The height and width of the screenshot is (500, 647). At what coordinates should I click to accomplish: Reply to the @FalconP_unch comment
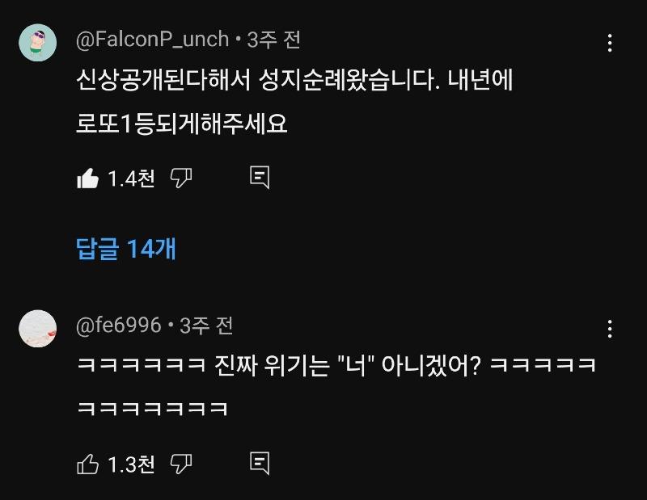259,179
